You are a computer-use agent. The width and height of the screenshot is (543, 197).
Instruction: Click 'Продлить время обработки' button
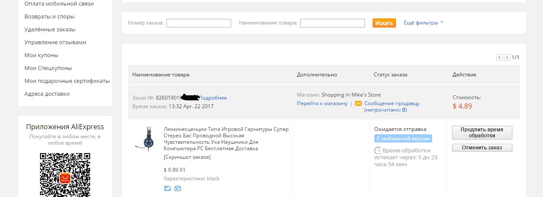[x=482, y=133]
